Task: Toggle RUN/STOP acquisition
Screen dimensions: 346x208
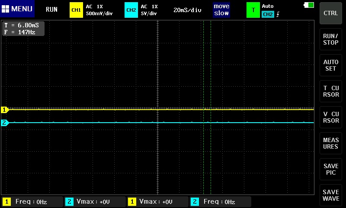Action: tap(331, 39)
